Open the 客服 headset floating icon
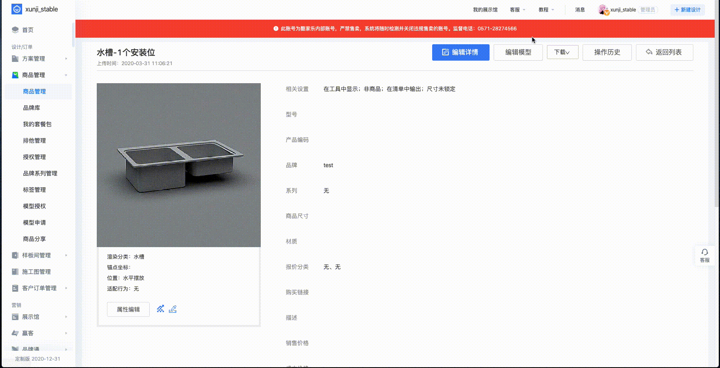 coord(704,255)
